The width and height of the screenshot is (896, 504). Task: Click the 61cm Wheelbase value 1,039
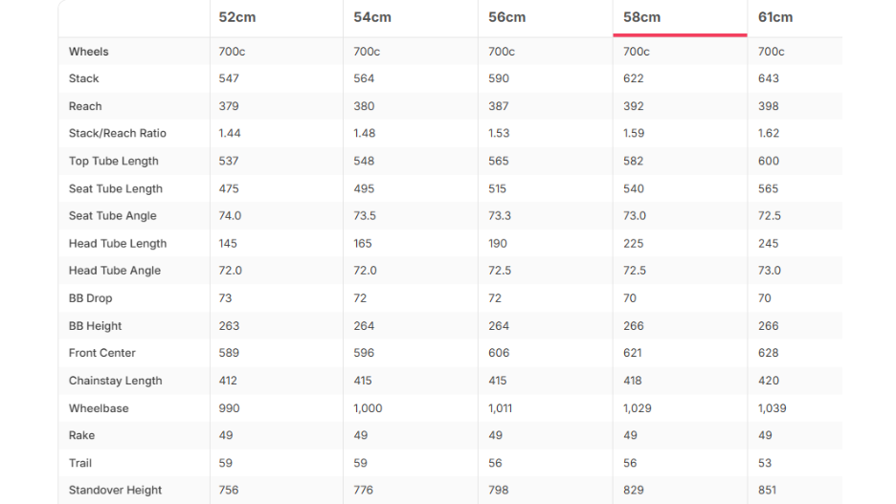tap(772, 408)
